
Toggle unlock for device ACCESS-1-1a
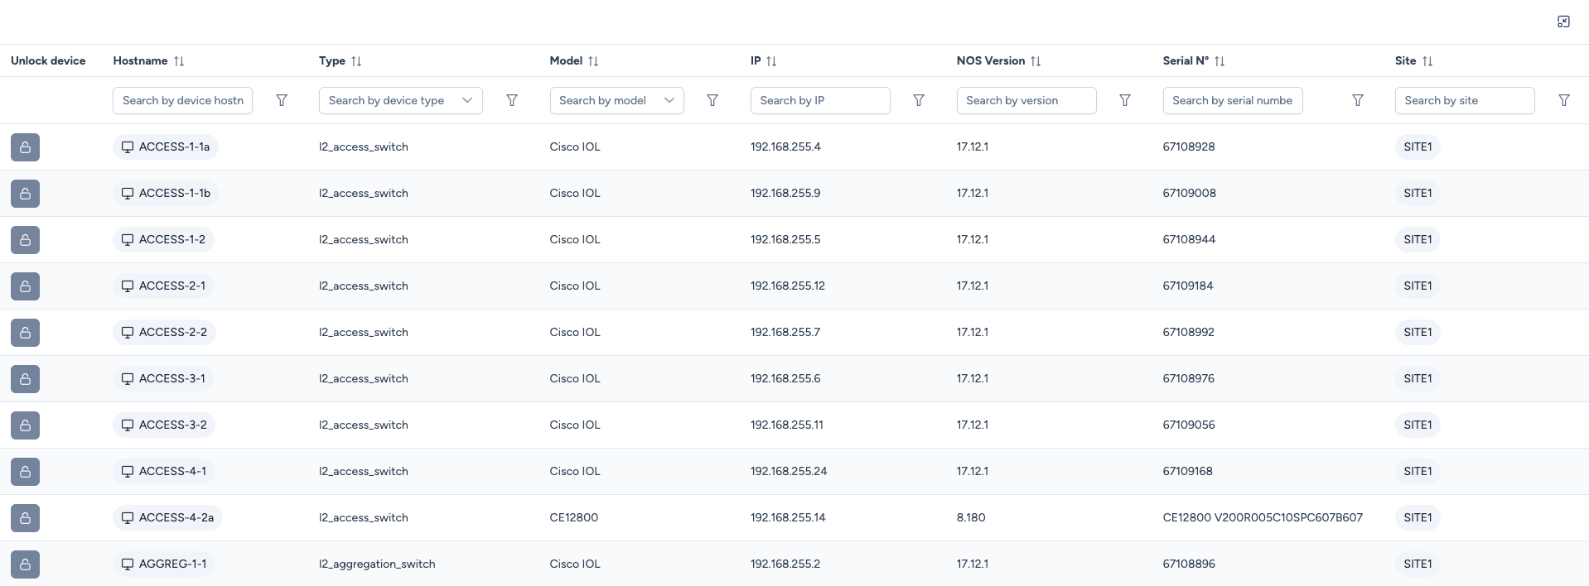[25, 147]
